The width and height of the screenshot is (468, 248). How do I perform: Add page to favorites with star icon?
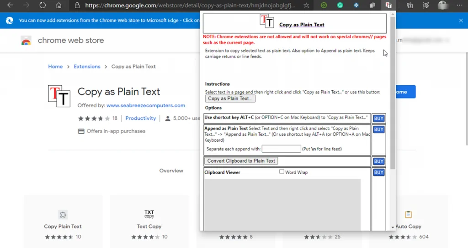306,5
